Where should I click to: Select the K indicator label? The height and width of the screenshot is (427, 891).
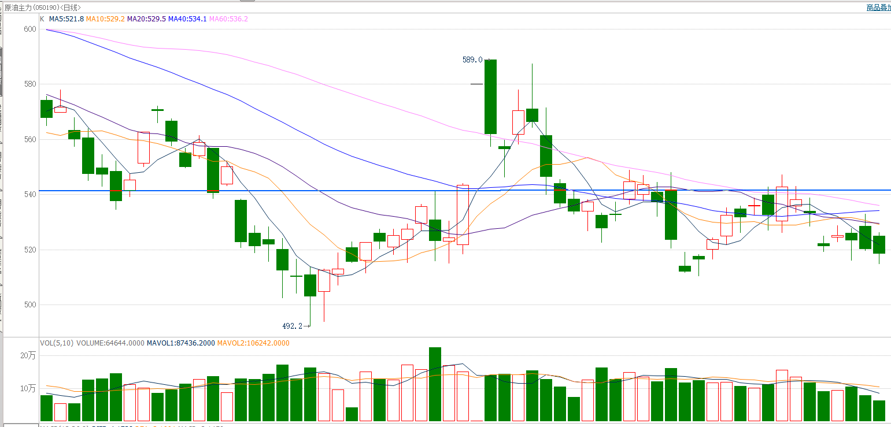pyautogui.click(x=42, y=19)
